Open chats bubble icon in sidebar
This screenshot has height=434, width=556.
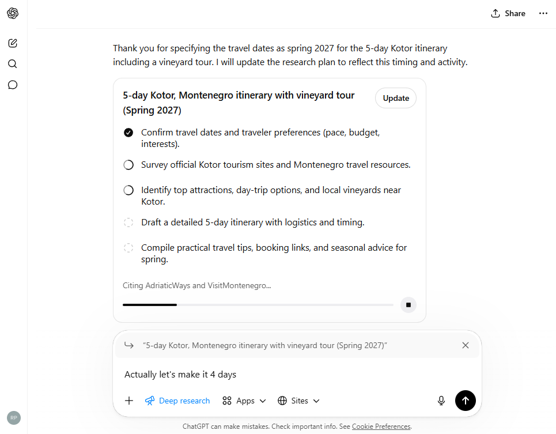pos(13,85)
